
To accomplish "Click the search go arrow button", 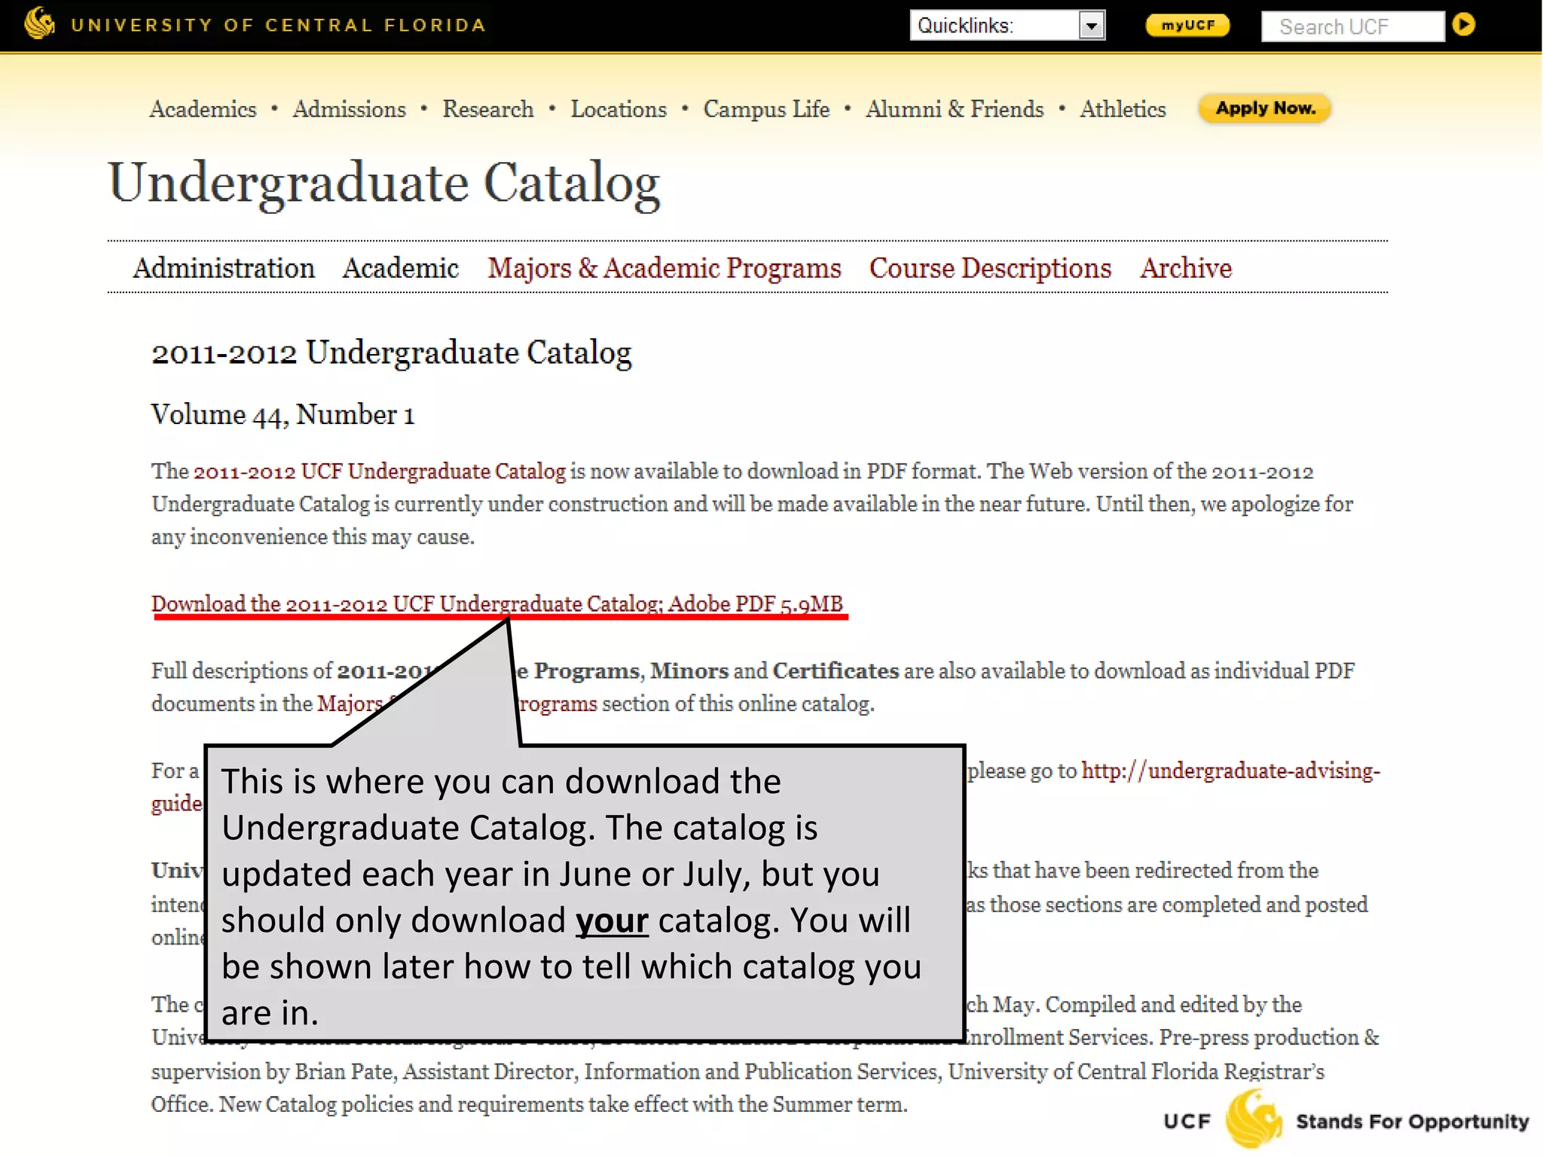I will tap(1464, 25).
